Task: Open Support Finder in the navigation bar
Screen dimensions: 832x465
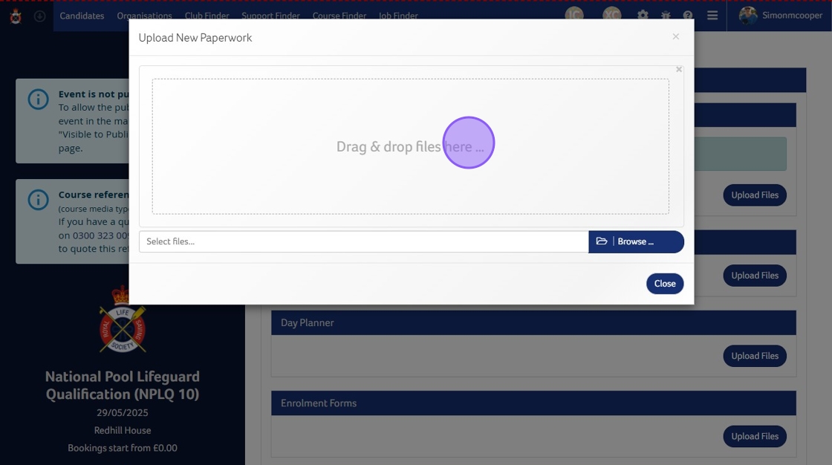Action: [270, 16]
